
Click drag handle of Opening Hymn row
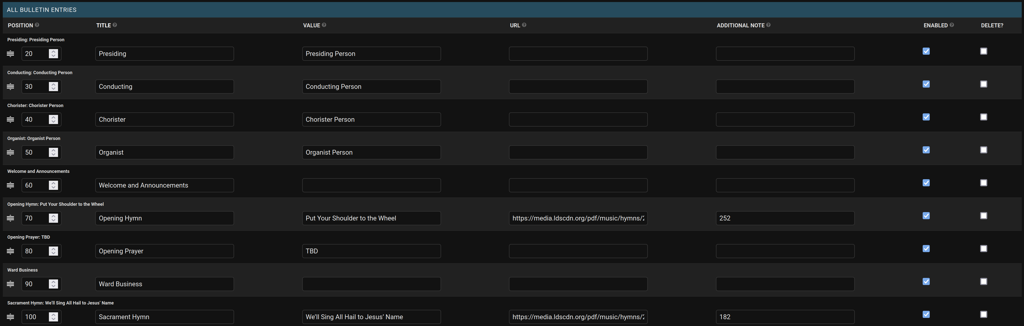click(x=11, y=218)
